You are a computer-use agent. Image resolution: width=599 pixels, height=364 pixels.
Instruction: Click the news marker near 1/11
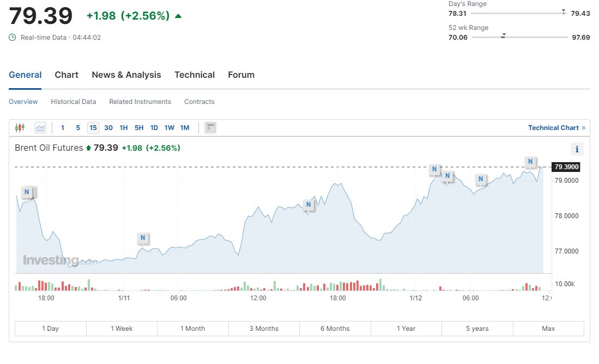(143, 238)
